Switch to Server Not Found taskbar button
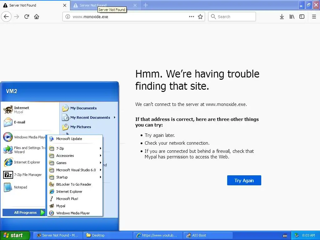 58,235
